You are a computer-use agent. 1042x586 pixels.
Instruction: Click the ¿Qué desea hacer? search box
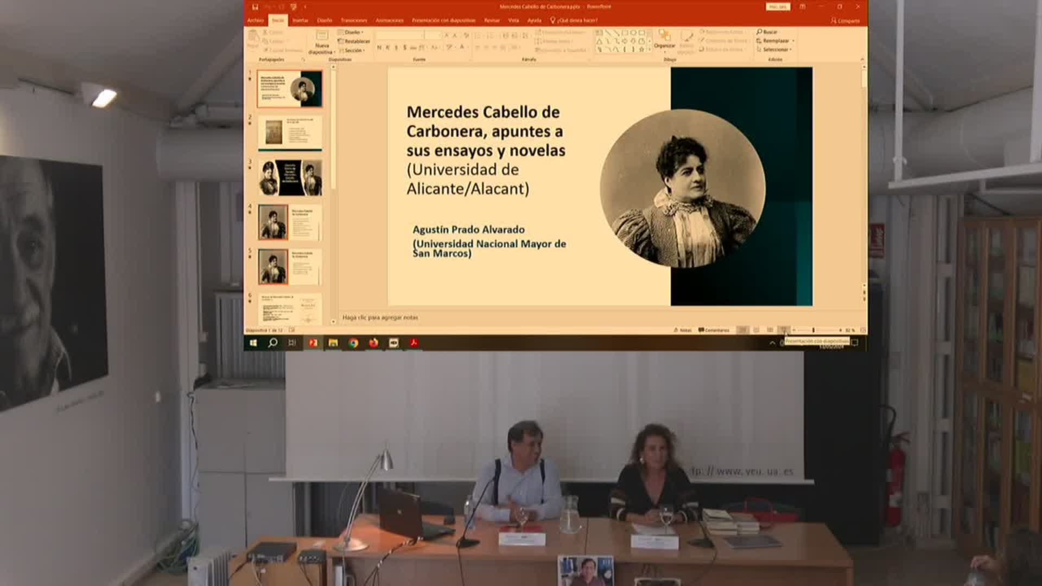(574, 20)
